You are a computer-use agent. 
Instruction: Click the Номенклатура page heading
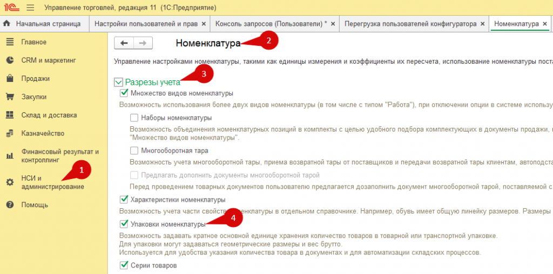tap(208, 43)
